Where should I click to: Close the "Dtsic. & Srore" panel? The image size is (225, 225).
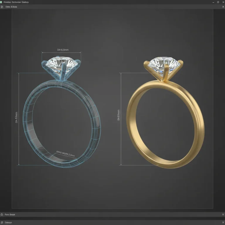(x=223, y=7)
